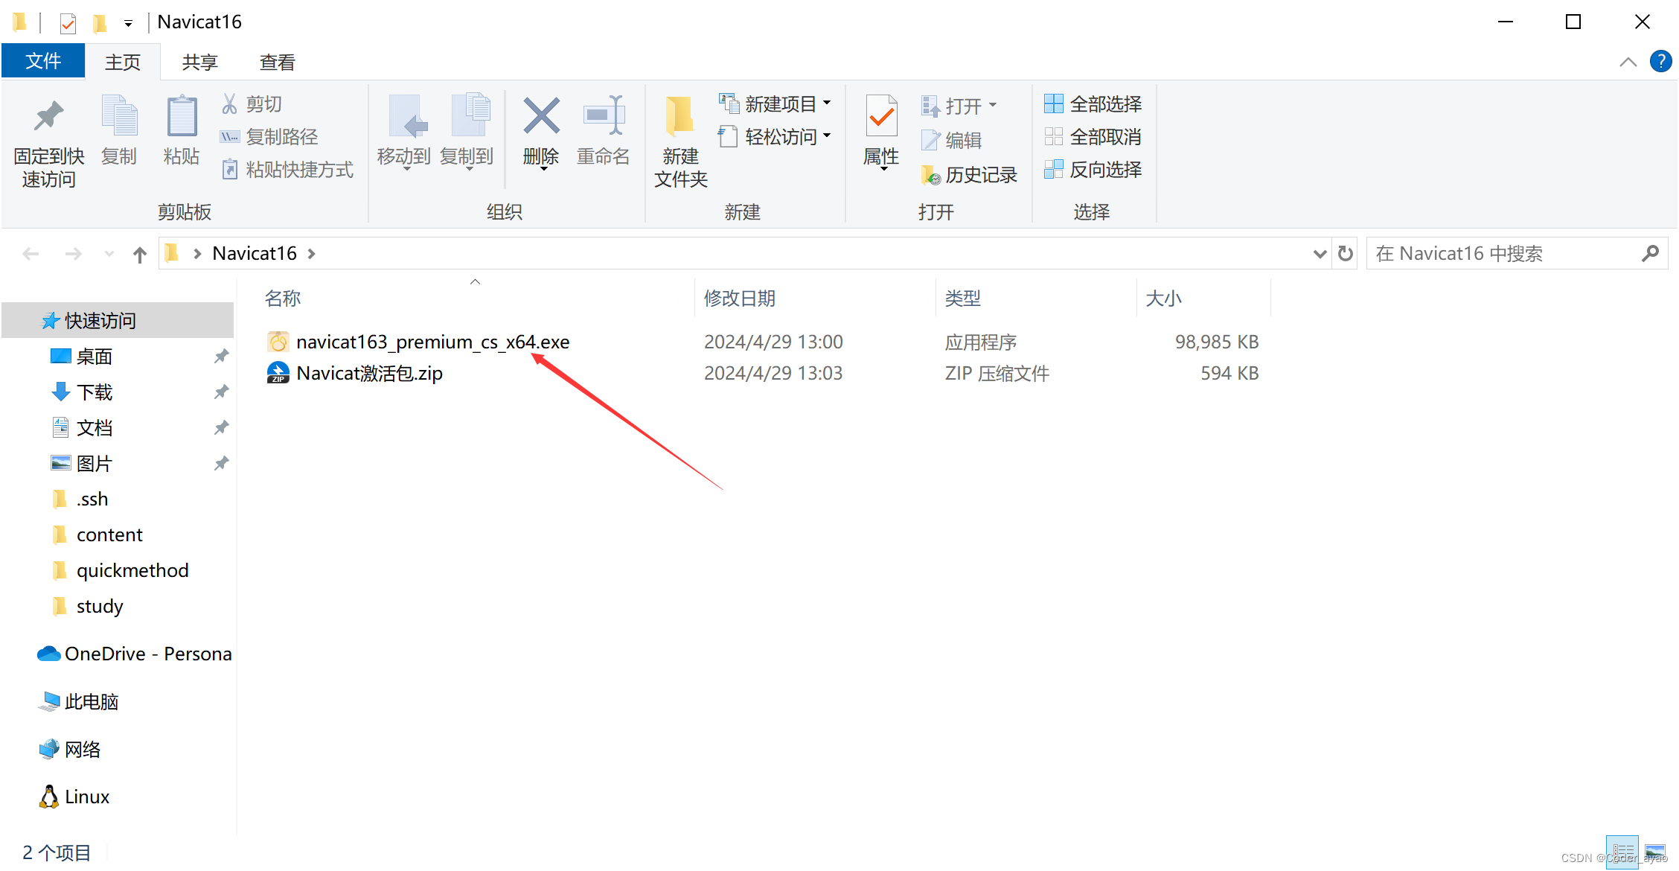1679x871 pixels.
Task: Open Explorer help
Action: (x=1661, y=61)
